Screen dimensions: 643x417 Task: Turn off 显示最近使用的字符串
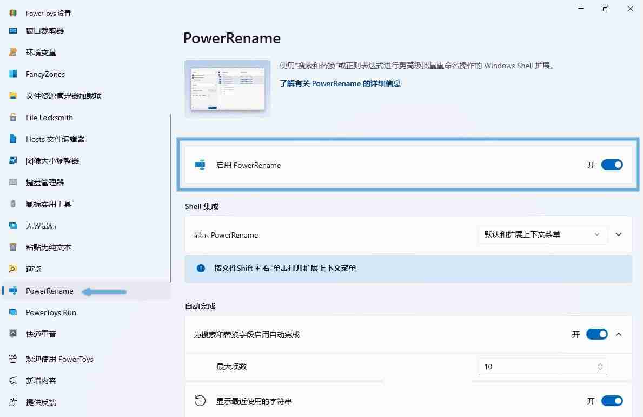pos(612,401)
